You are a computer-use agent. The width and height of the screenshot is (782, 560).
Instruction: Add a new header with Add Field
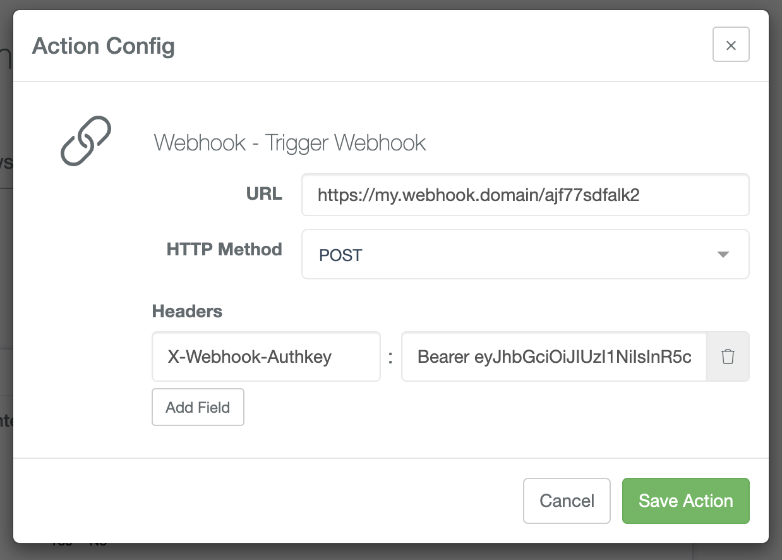198,407
